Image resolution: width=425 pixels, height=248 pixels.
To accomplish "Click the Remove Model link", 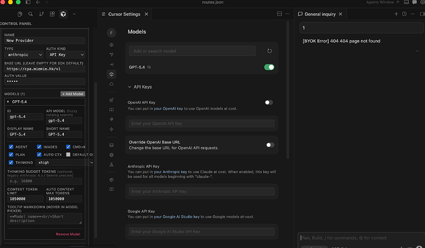I will point(68,234).
